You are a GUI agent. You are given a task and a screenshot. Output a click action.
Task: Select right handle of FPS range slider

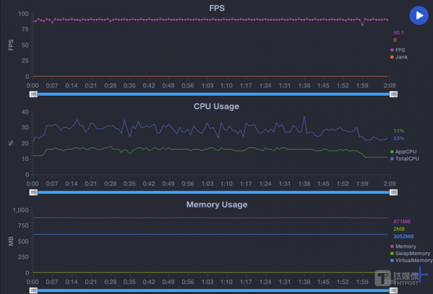tap(393, 94)
